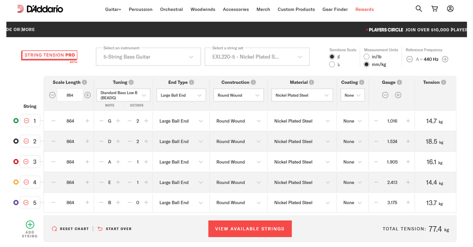
Task: Select mm/kg measurement units
Action: click(x=367, y=64)
